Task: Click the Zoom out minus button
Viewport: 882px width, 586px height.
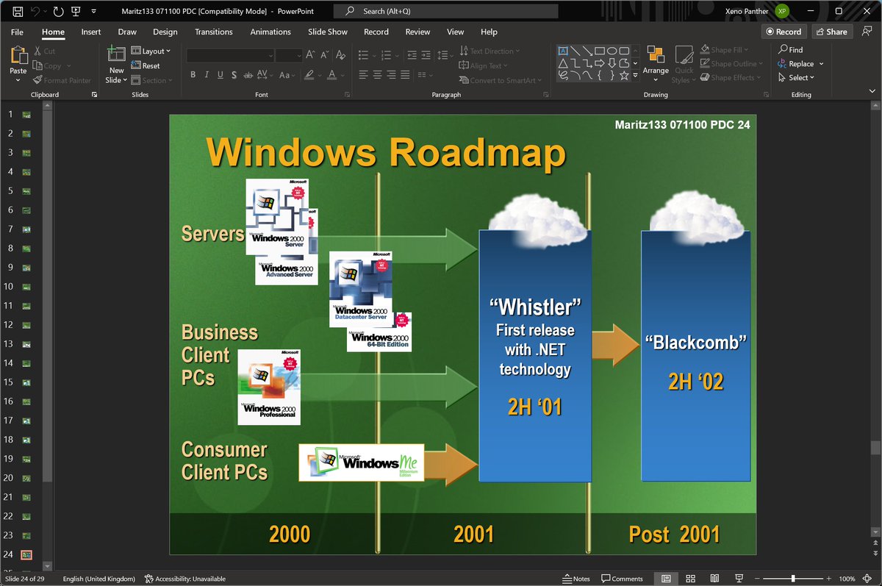Action: point(756,579)
